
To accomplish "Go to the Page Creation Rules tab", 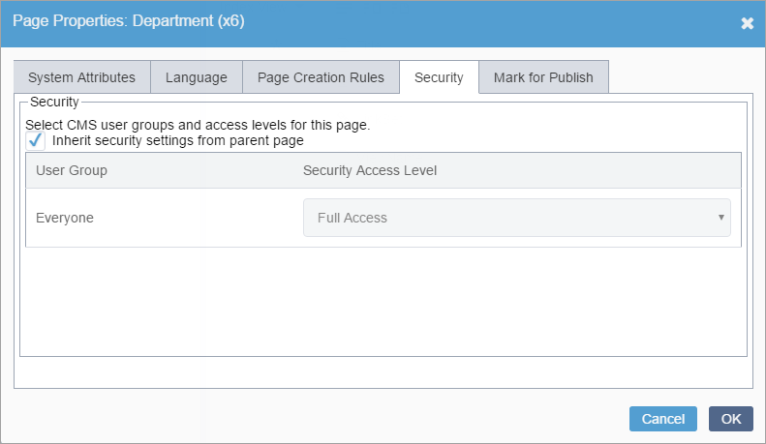I will 321,77.
